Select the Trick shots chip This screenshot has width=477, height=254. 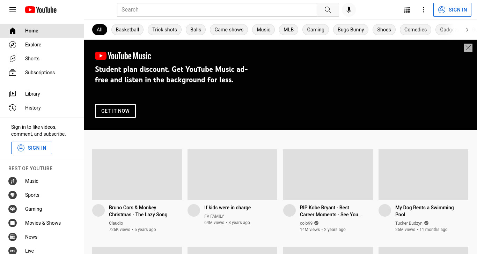[x=164, y=30]
